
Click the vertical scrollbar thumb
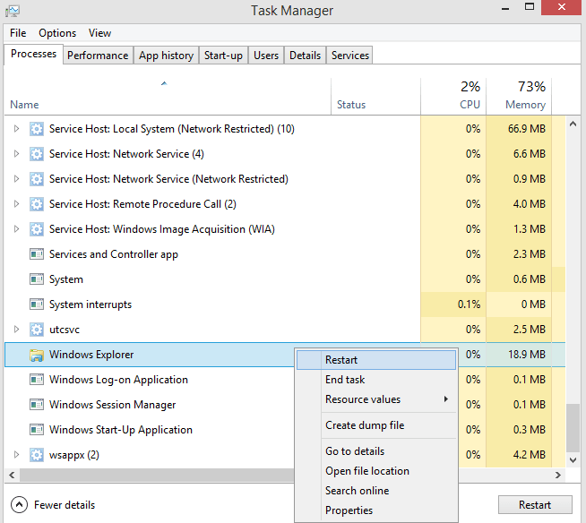573,428
